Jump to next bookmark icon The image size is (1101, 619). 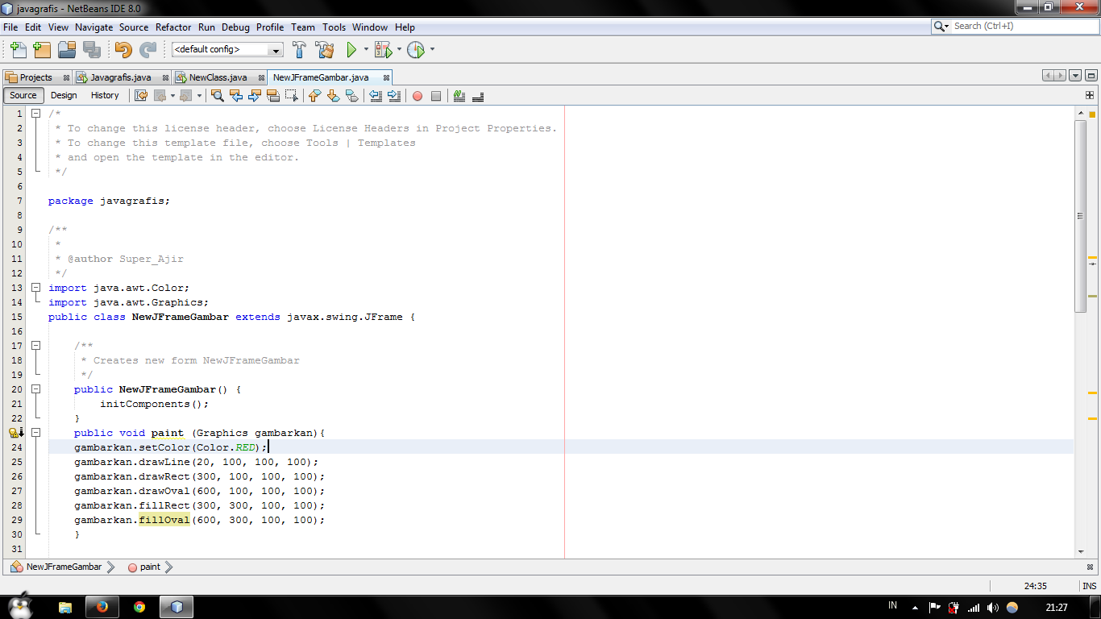(333, 96)
